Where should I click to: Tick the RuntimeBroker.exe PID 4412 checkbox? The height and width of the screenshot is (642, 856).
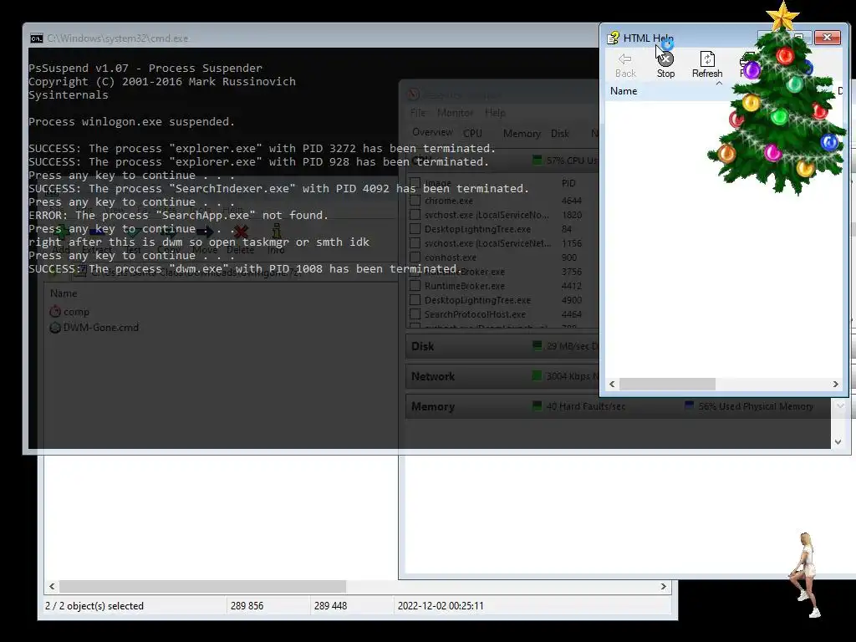point(415,286)
